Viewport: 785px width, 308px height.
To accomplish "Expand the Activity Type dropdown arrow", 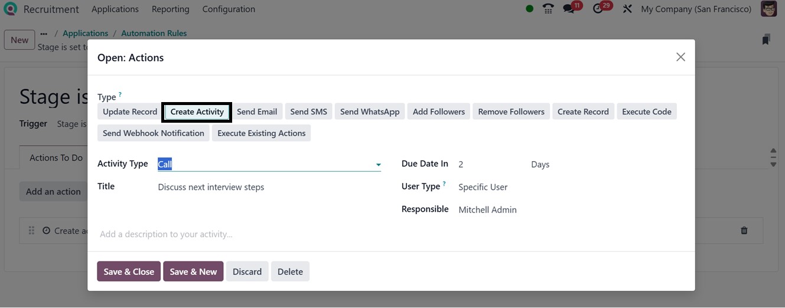I will click(x=378, y=165).
